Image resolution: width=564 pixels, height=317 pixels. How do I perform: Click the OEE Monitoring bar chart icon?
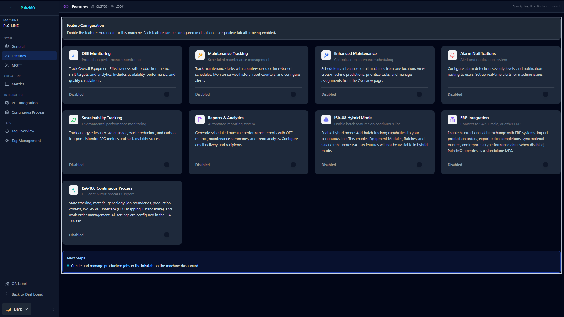[73, 55]
